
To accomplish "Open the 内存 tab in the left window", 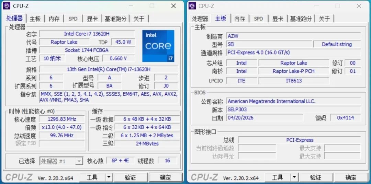I will coord(54,19).
